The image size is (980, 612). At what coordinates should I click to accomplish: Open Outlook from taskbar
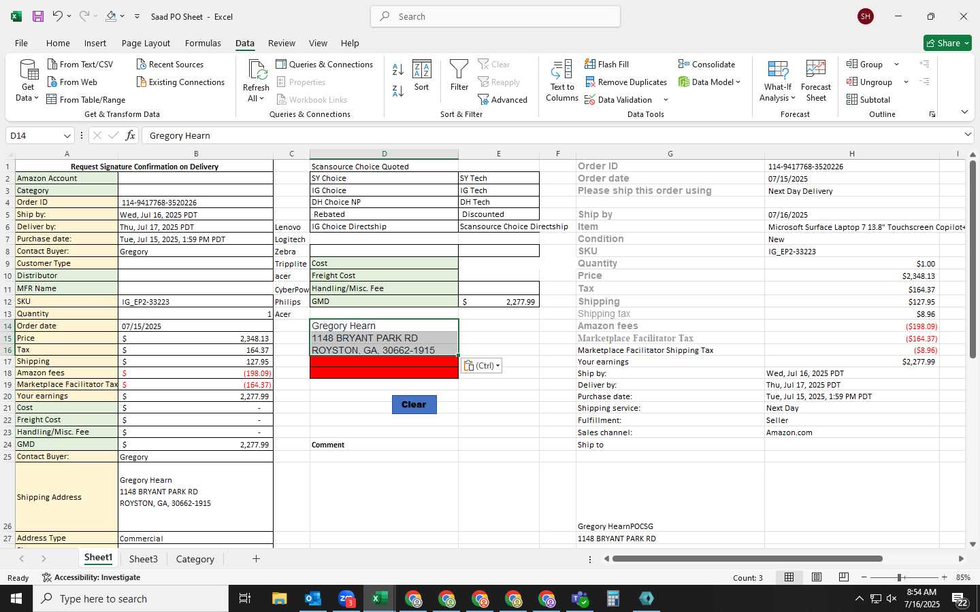pyautogui.click(x=313, y=598)
